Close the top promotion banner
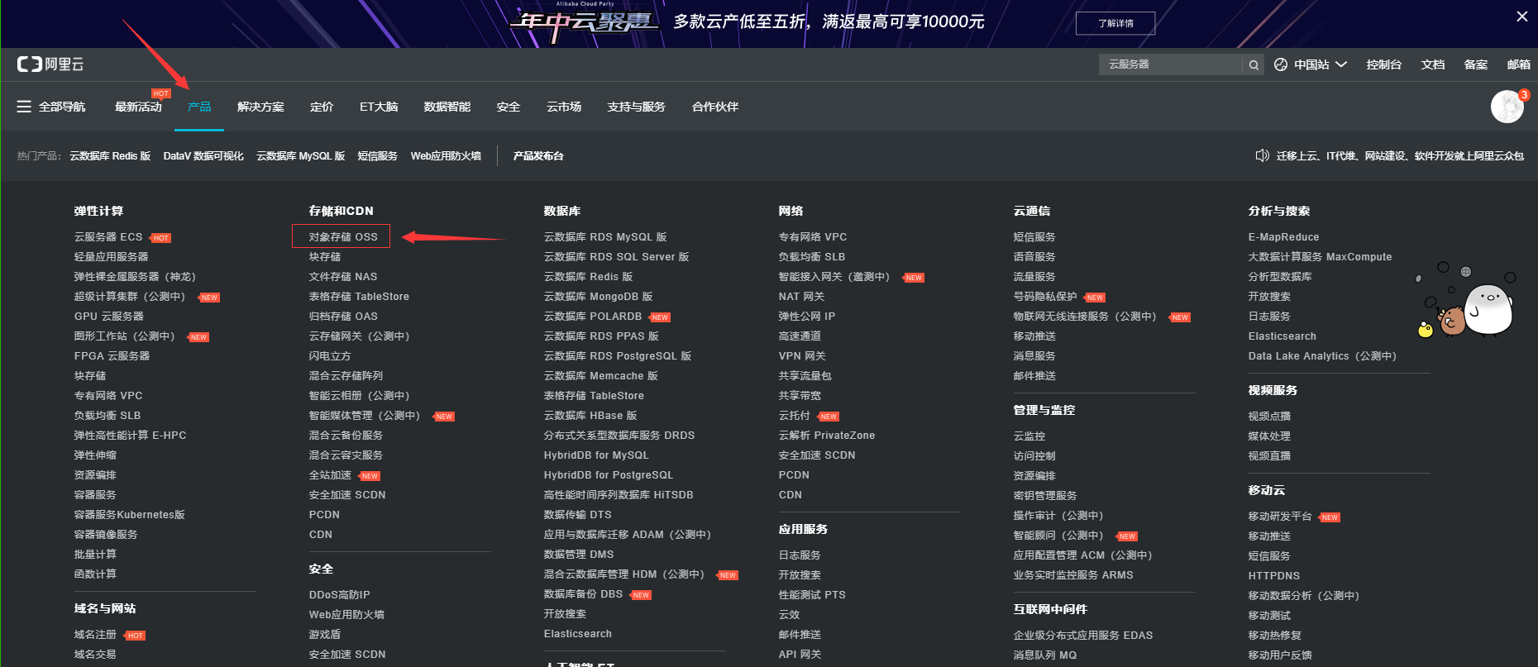Image resolution: width=1538 pixels, height=667 pixels. click(1521, 17)
